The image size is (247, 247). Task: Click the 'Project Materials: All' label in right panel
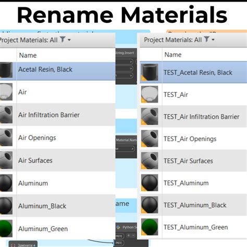click(x=173, y=40)
